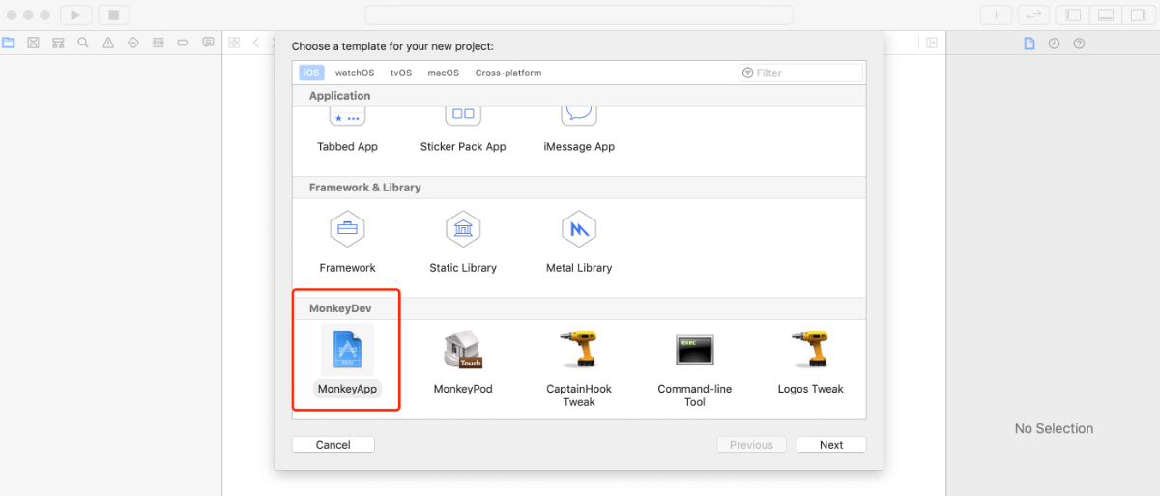Click the Stop button in Xcode toolbar
The height and width of the screenshot is (496, 1160).
click(113, 15)
